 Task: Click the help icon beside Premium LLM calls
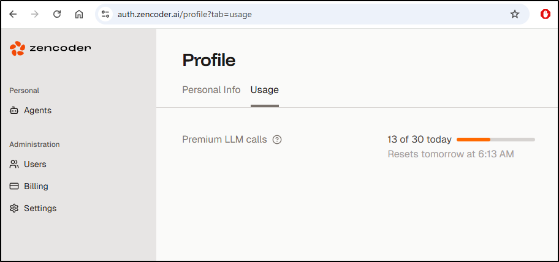277,140
